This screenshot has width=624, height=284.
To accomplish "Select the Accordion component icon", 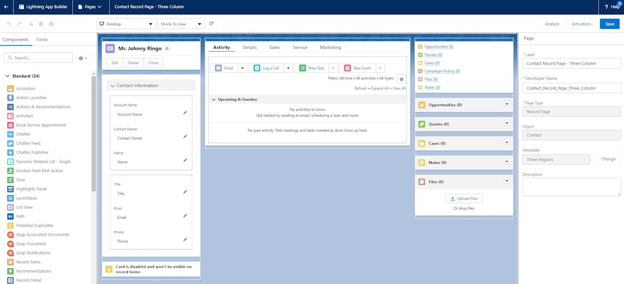I will [x=10, y=88].
